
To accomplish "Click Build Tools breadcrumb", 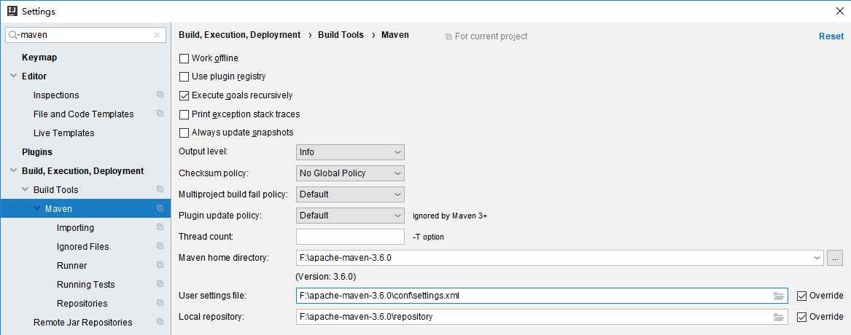I will (x=341, y=35).
